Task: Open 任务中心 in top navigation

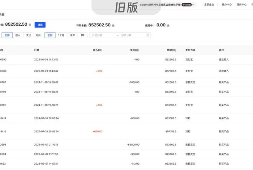Action: pos(241,4)
